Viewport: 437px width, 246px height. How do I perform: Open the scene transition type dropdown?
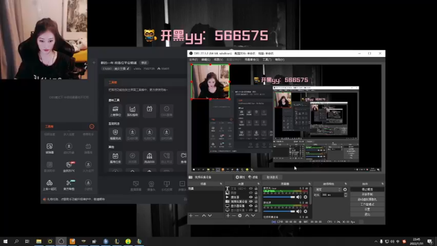click(x=328, y=189)
